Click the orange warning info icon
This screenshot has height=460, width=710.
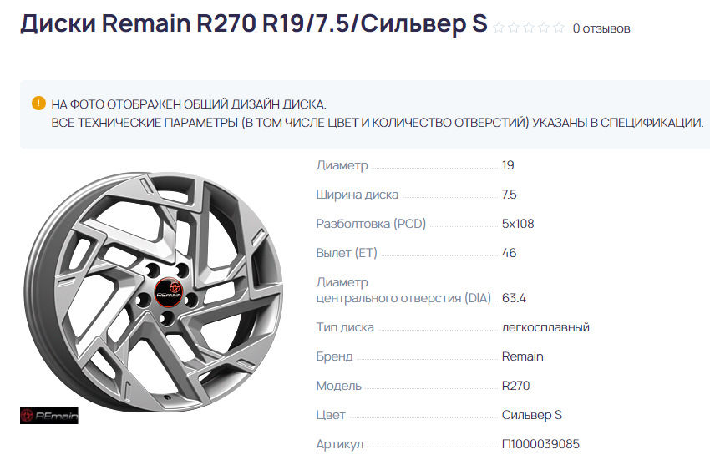(x=38, y=104)
